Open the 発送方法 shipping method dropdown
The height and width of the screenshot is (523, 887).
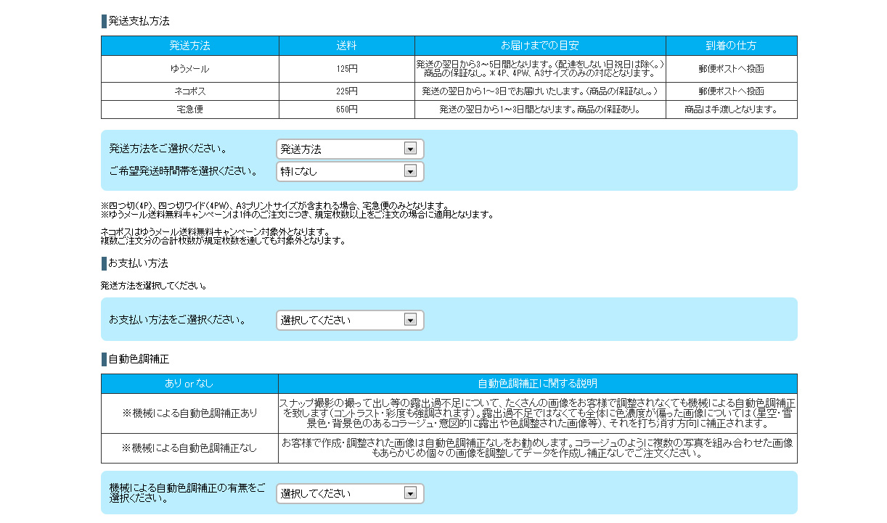tap(349, 149)
